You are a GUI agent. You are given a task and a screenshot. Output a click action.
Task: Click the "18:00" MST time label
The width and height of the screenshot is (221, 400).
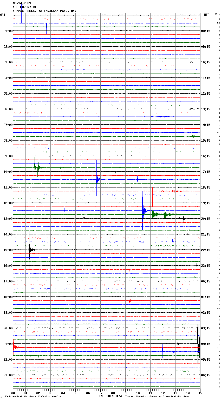(x=8, y=297)
